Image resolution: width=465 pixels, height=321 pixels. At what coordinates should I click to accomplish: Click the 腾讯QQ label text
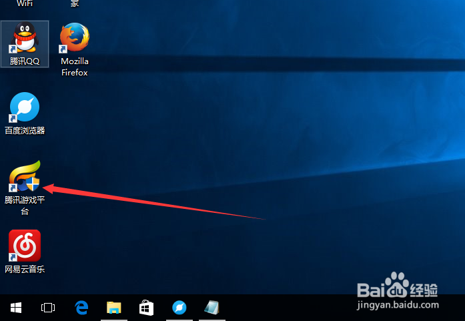tap(25, 61)
